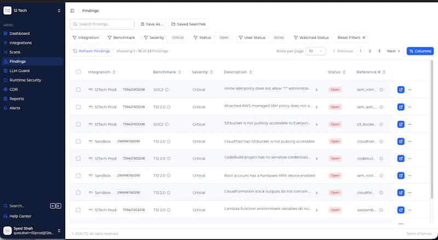Sort by the Severity column header

pos(202,72)
